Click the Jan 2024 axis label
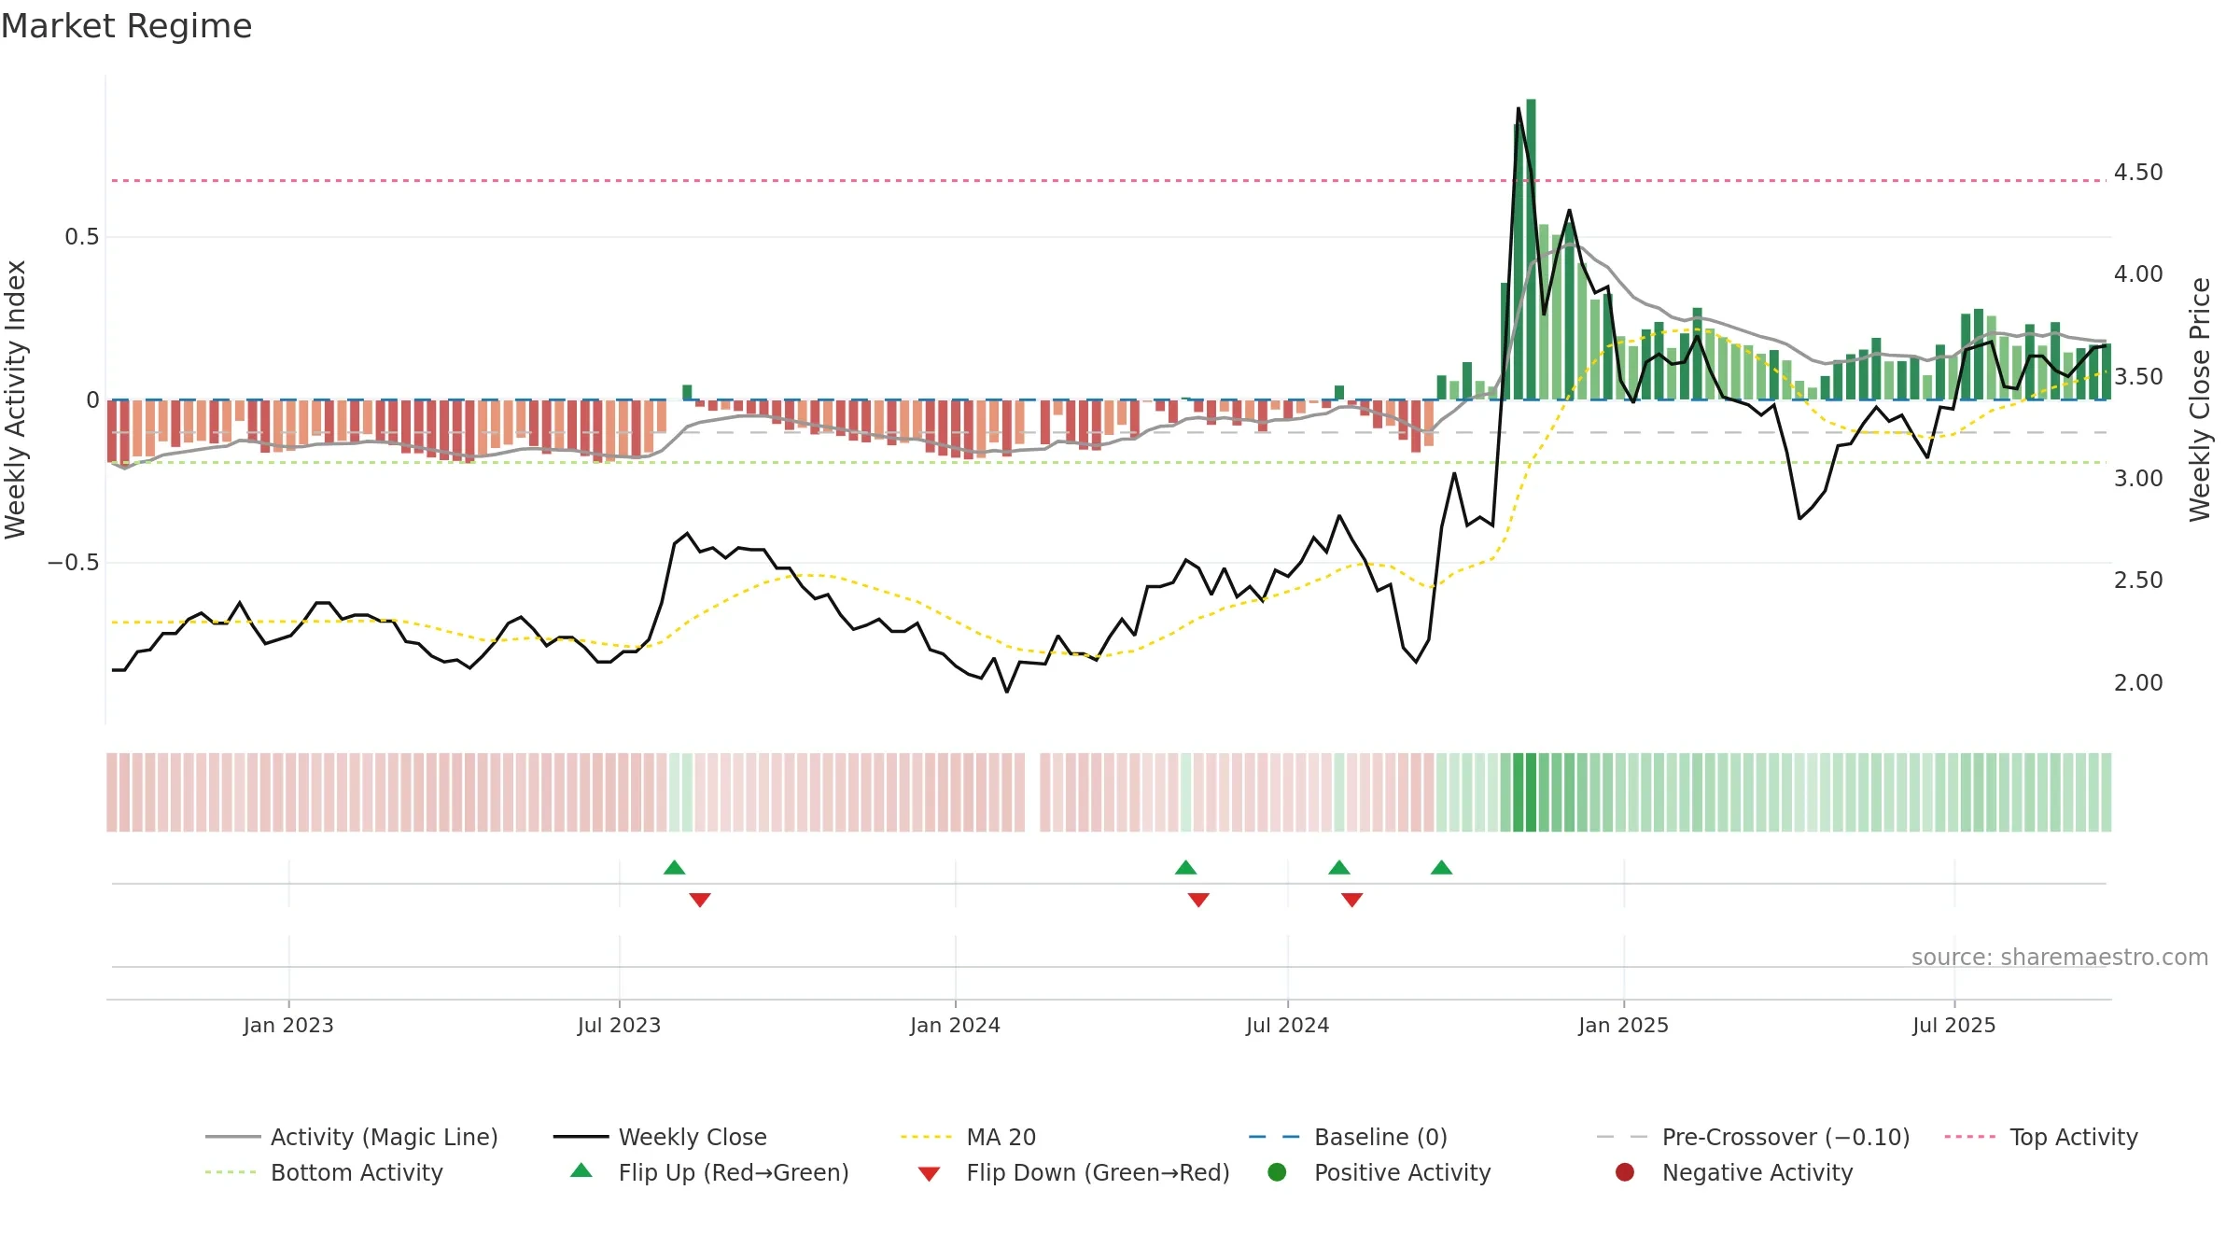The image size is (2240, 1260). click(x=955, y=1025)
